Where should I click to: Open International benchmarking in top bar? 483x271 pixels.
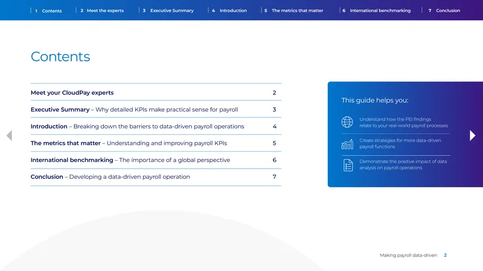point(376,10)
